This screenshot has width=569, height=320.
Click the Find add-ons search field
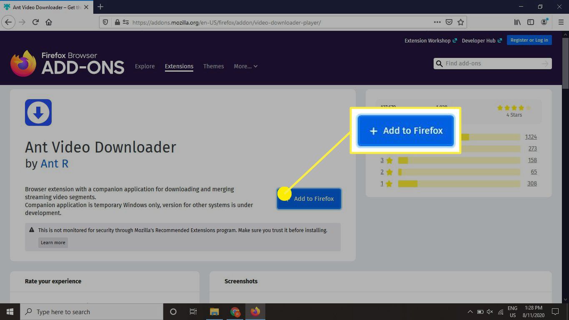(x=492, y=63)
